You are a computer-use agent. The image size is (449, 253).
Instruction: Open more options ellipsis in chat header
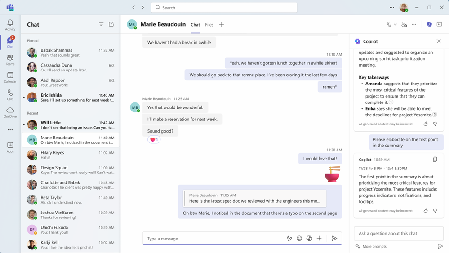[414, 24]
